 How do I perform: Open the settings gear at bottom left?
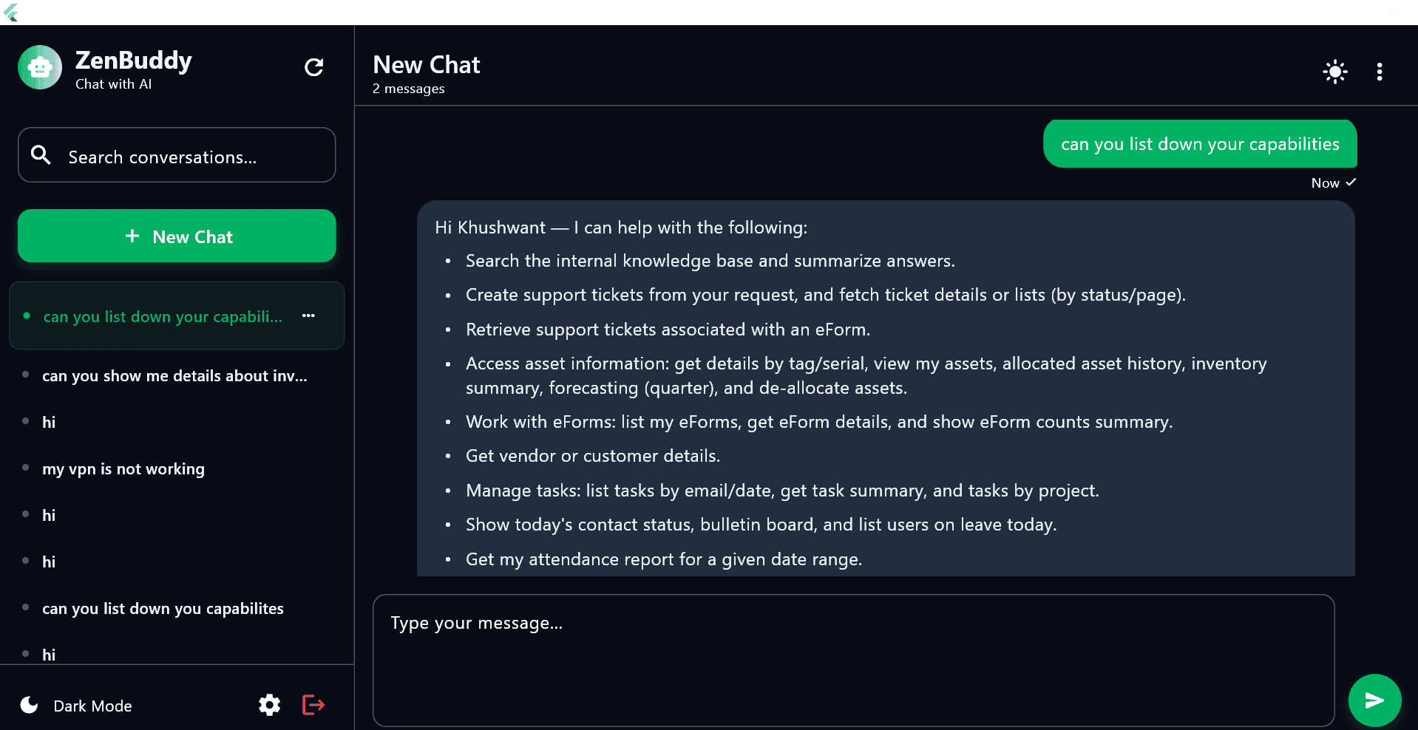click(x=269, y=705)
